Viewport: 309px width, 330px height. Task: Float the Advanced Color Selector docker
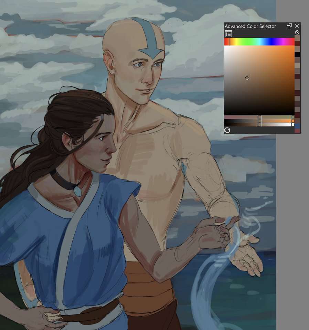(x=289, y=26)
